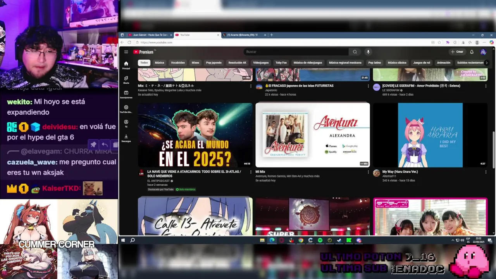
Task: Show hidden system tray icons chevron
Action: pyautogui.click(x=453, y=240)
